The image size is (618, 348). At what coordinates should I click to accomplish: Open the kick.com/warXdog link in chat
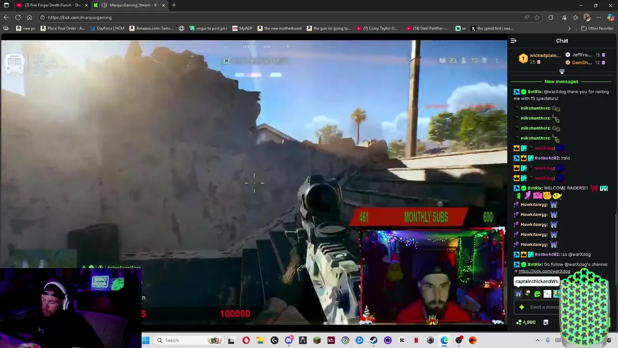coord(544,271)
